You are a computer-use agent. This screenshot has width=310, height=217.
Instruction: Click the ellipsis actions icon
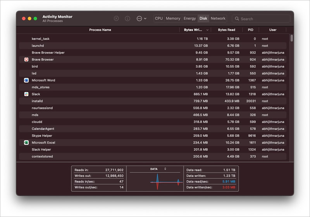(x=139, y=19)
